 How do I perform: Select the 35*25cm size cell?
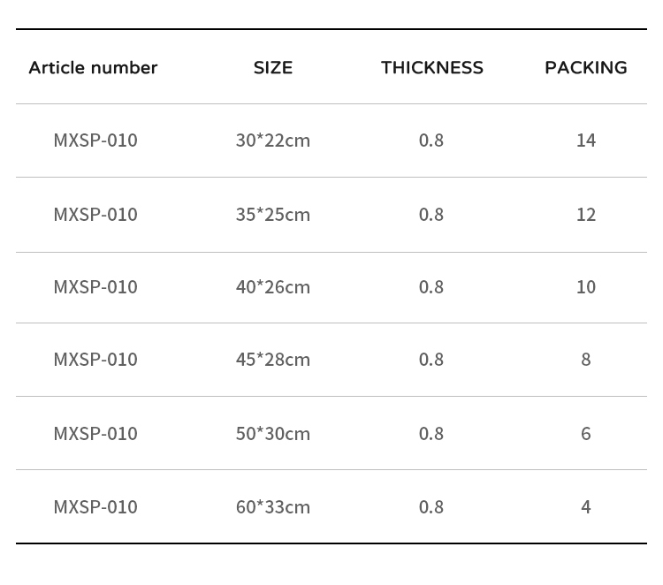[272, 215]
